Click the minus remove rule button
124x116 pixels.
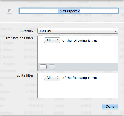[x=52, y=67]
